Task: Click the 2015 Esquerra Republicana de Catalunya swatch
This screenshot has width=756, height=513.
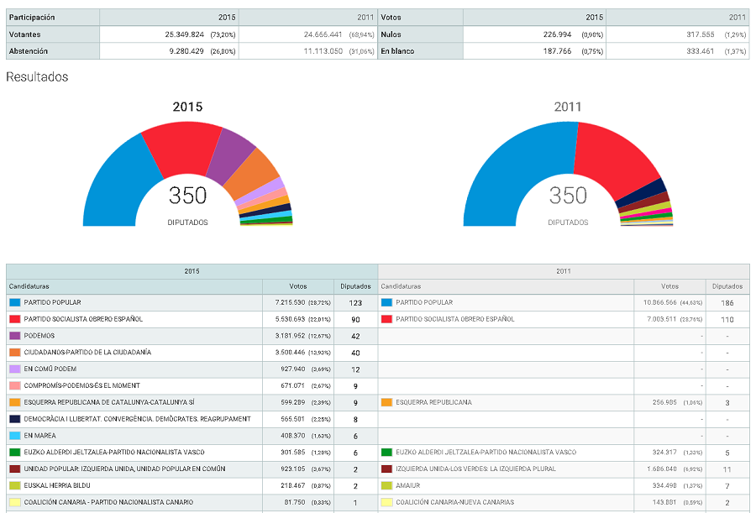Action: click(15, 402)
